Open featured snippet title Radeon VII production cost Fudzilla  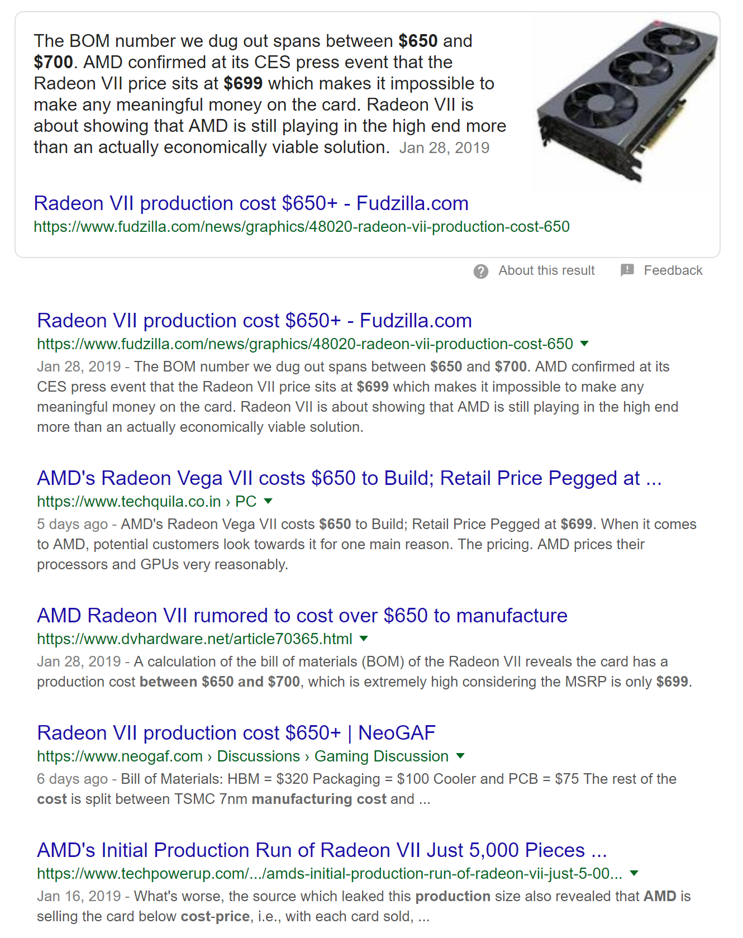tap(251, 203)
